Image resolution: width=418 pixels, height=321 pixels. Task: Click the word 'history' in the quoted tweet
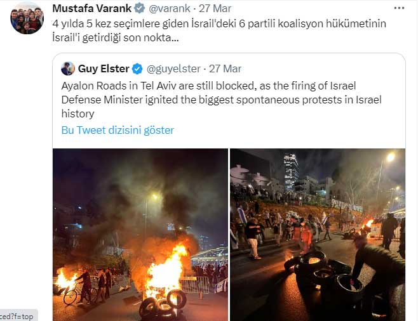(78, 114)
